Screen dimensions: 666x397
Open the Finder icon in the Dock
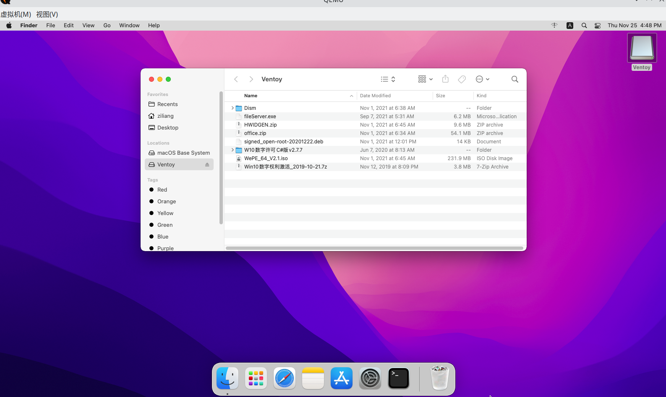[x=227, y=378]
